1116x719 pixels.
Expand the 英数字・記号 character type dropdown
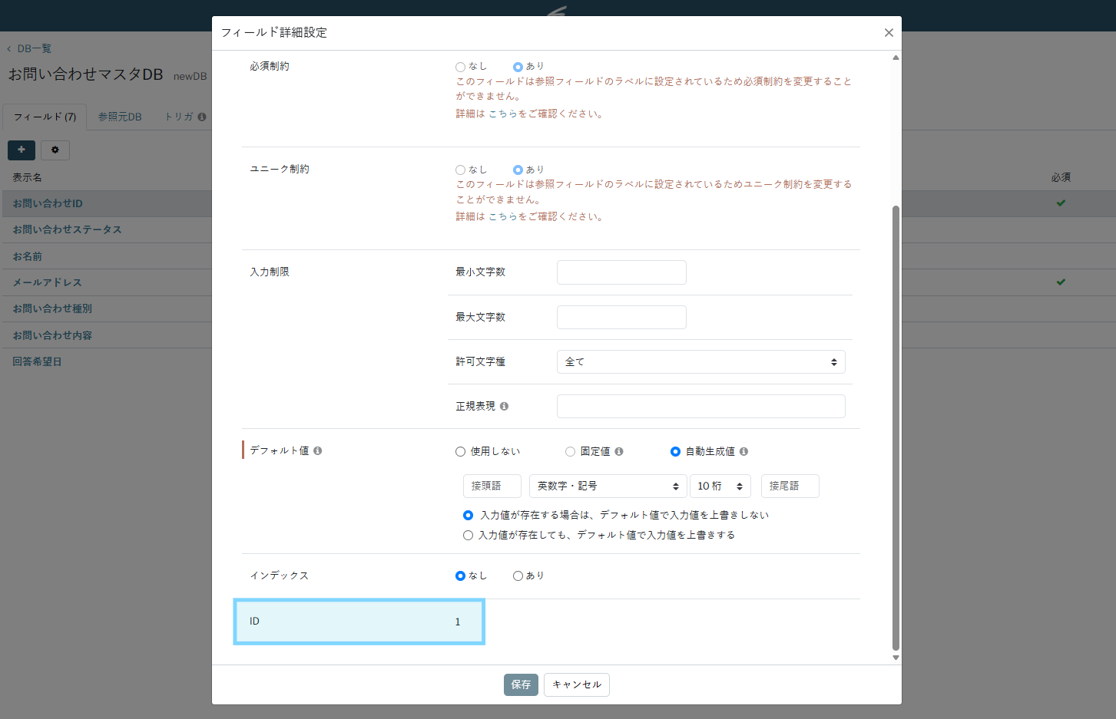[x=608, y=486]
